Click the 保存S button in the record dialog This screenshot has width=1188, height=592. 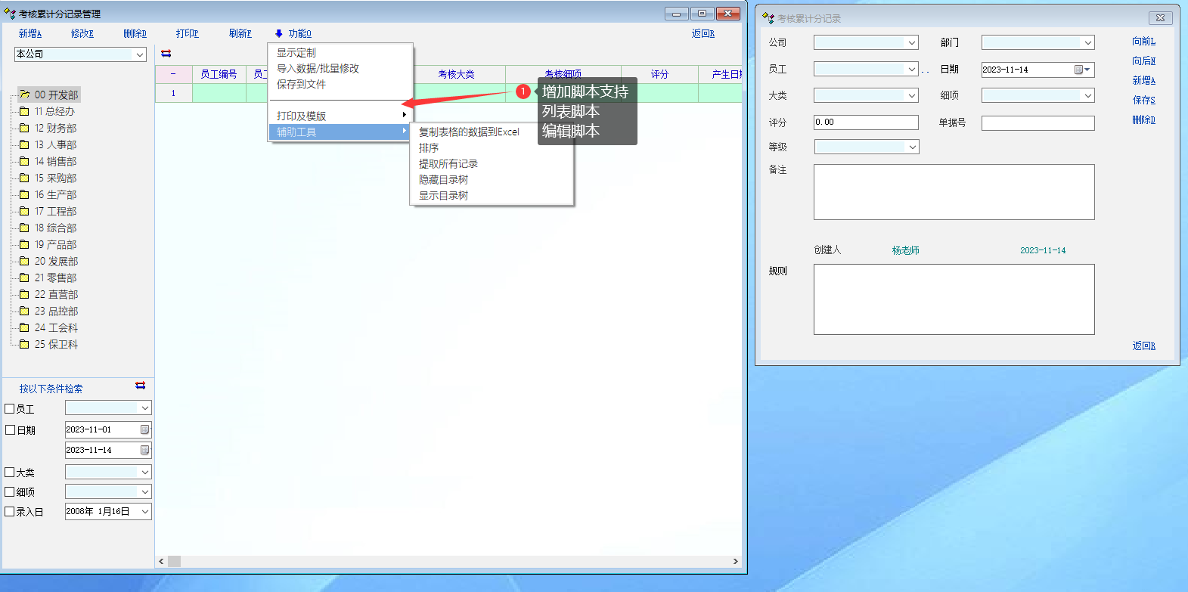(1143, 100)
